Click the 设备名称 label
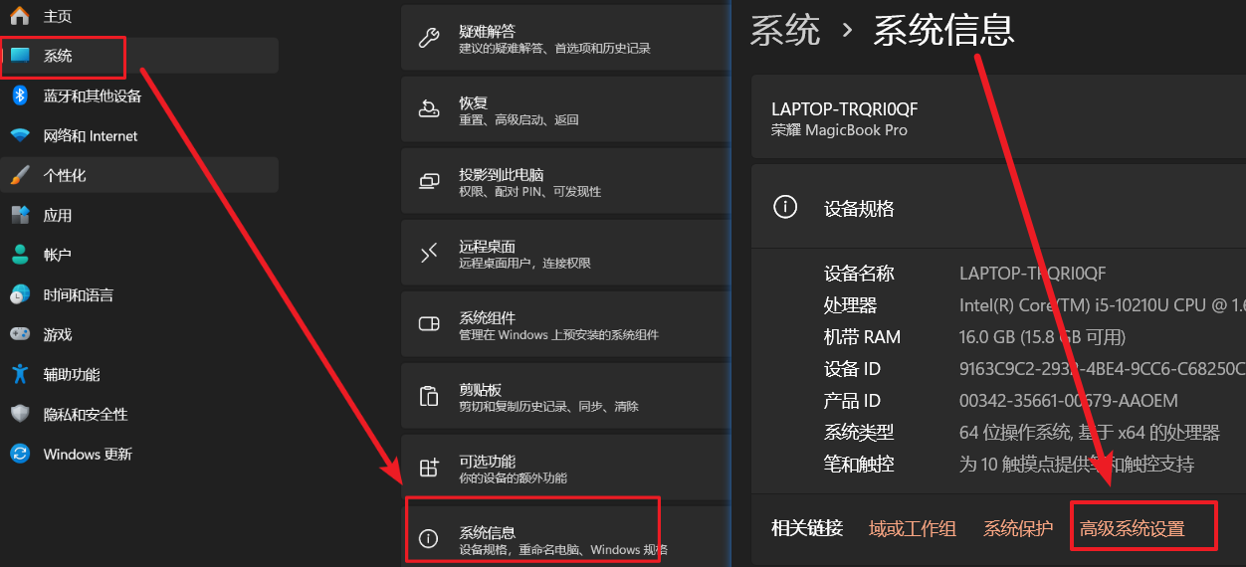The height and width of the screenshot is (567, 1246). 859,274
